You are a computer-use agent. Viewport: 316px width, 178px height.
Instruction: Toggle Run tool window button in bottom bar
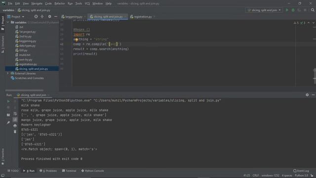pyautogui.click(x=29, y=171)
